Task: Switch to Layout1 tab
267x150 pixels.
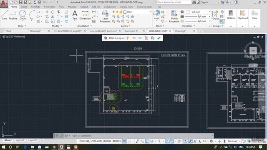Action: 20,140
